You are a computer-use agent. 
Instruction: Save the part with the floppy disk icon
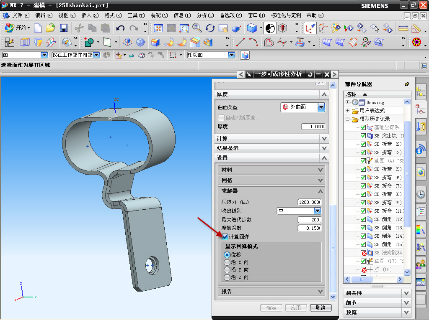pyautogui.click(x=64, y=28)
